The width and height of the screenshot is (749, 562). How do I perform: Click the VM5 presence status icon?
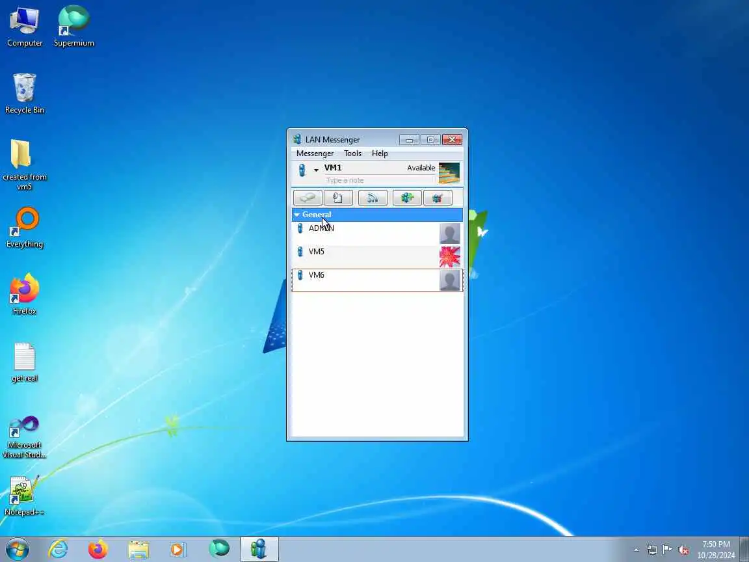(x=300, y=252)
